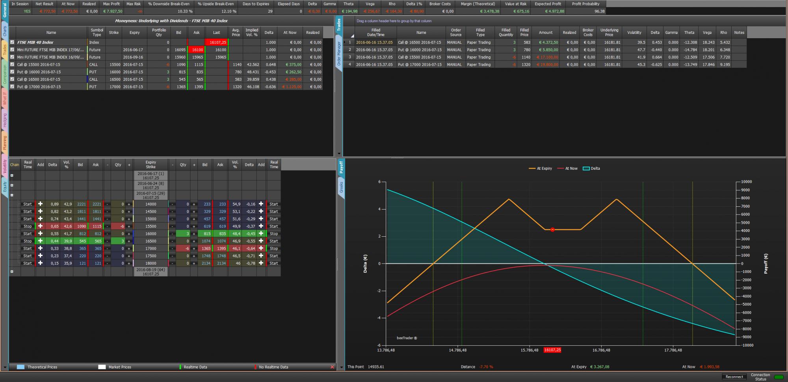The image size is (788, 382).
Task: Collapse the 2016-07-15 expiry group
Action: [12, 195]
